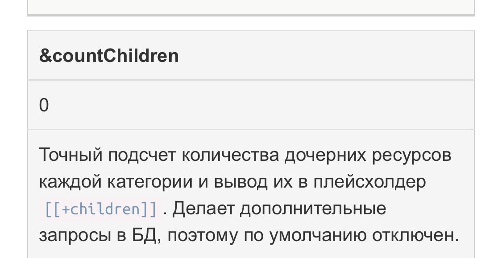Click the word "плейсхолдер"
Screen dimensions: 502x258
pos(369,182)
